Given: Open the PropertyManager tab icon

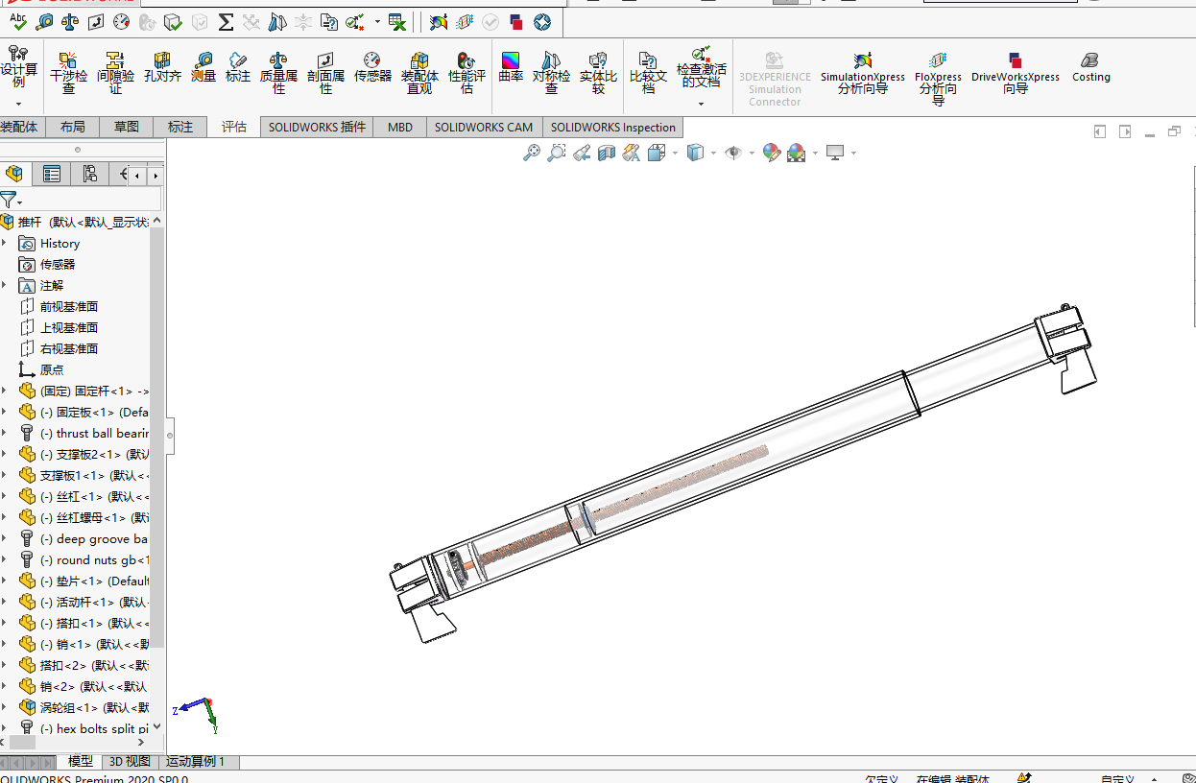Looking at the screenshot, I should 52,174.
